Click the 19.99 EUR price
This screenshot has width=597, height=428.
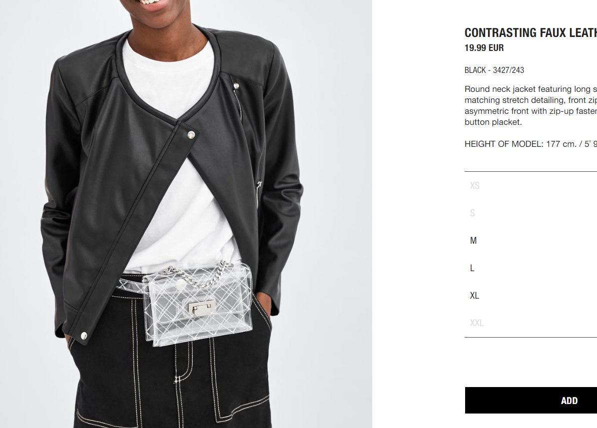[484, 48]
